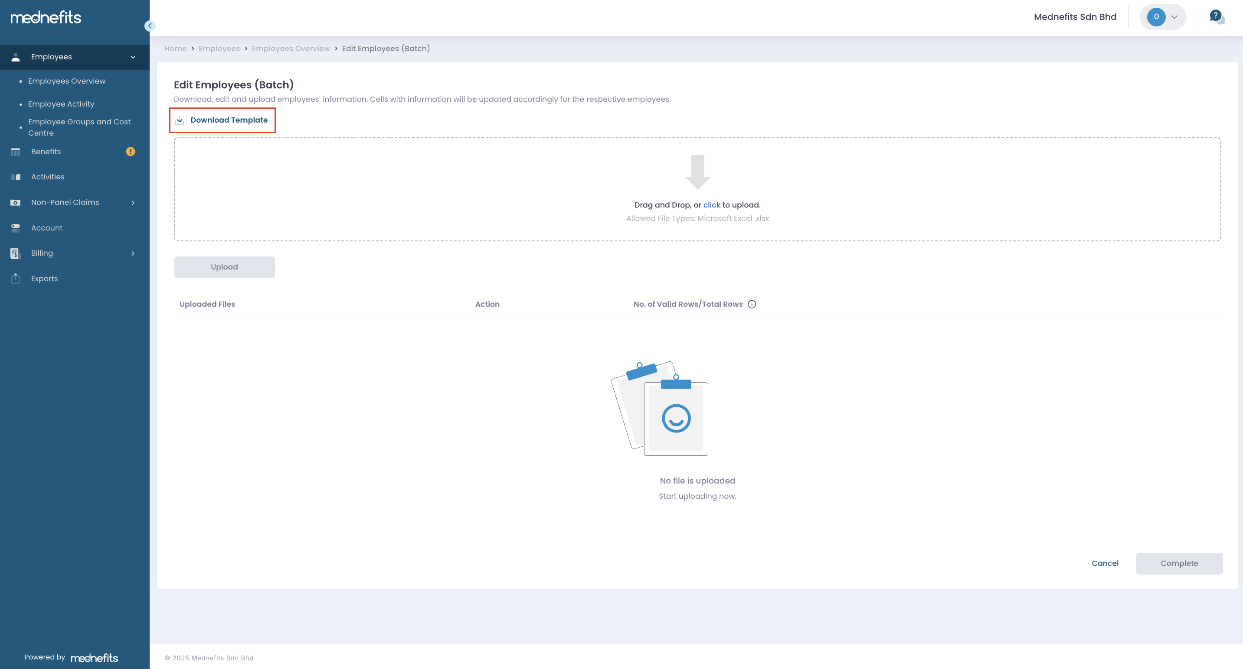Click the Download Template link
Image resolution: width=1243 pixels, height=669 pixels.
(x=229, y=120)
